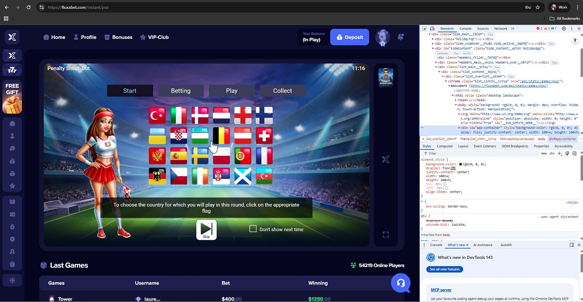
Task: Choose the Switzerland flag tile
Action: (x=264, y=136)
